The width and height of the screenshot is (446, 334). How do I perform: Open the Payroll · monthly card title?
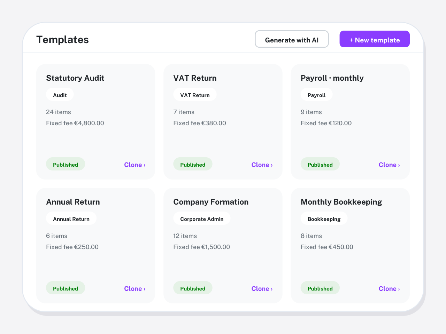[332, 78]
